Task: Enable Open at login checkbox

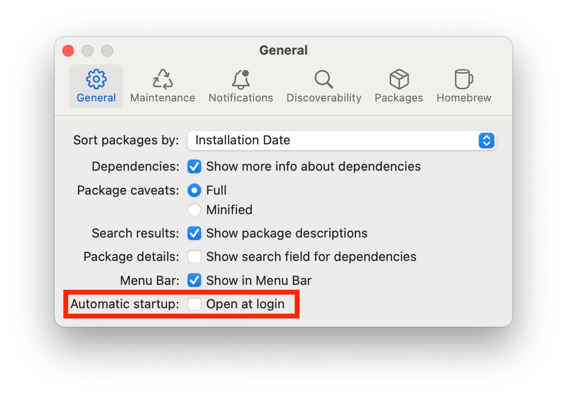Action: tap(194, 304)
